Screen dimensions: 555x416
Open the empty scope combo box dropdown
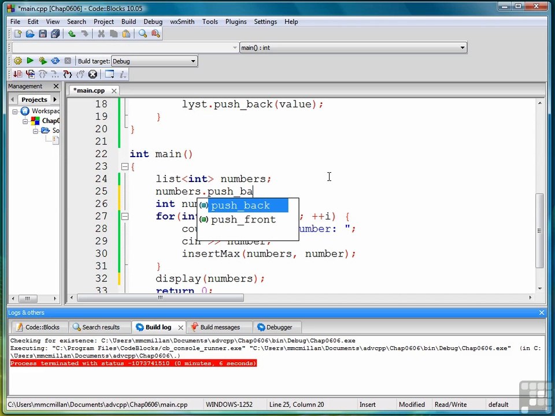[235, 48]
